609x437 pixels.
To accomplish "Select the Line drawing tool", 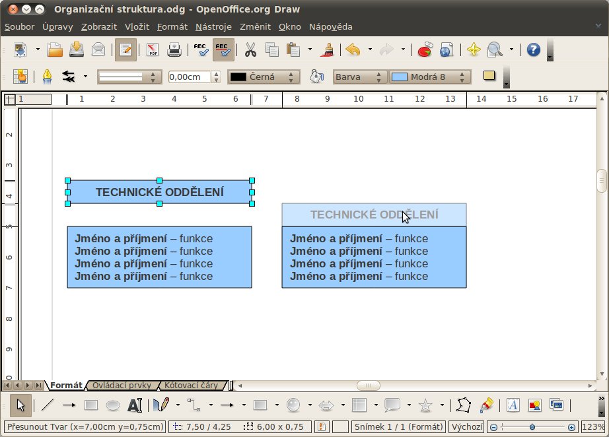I will coord(48,405).
